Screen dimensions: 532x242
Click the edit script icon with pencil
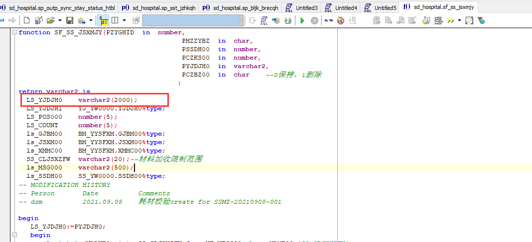(38, 21)
